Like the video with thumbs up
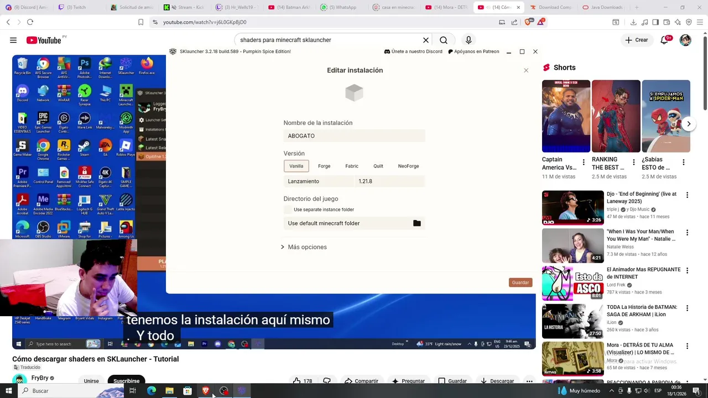 (302, 381)
